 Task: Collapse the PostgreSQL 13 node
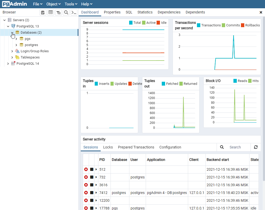pyautogui.click(x=8, y=26)
